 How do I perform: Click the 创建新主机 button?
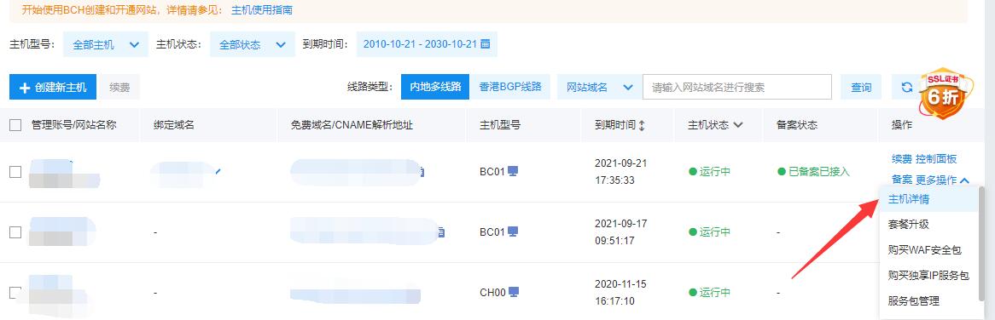(53, 88)
